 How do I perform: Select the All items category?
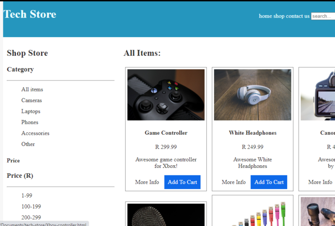32,90
